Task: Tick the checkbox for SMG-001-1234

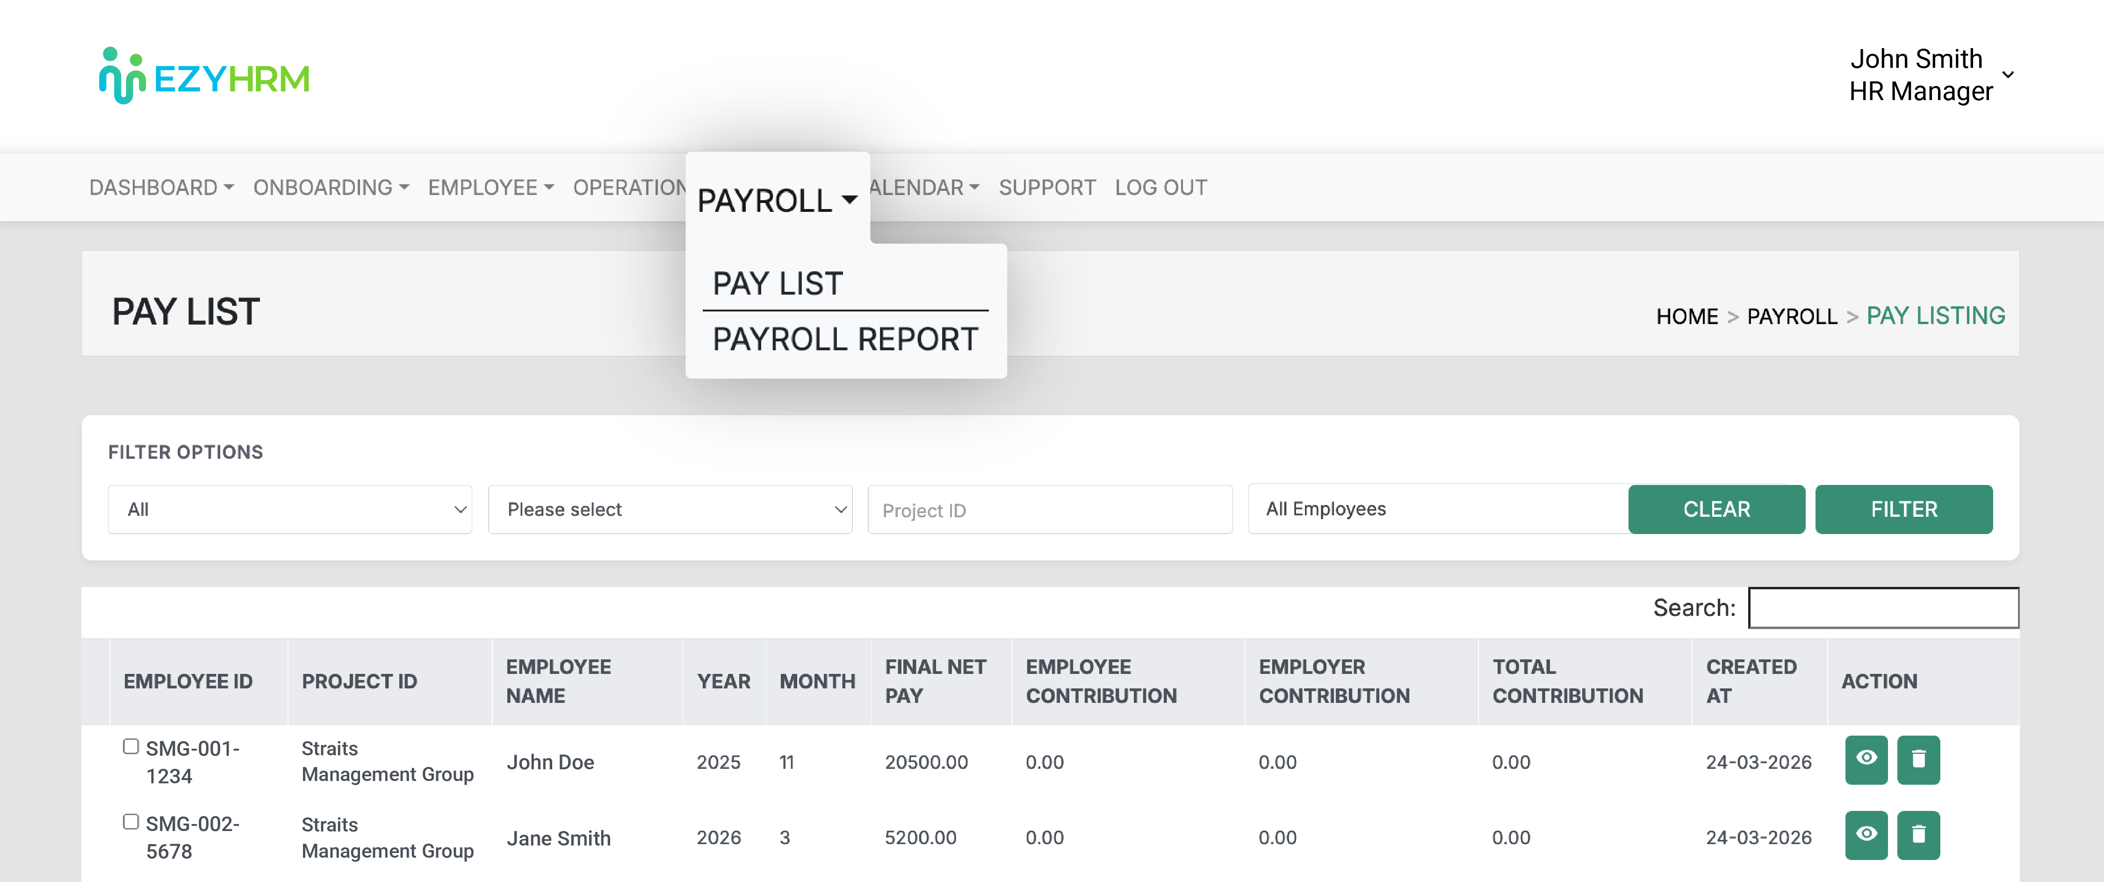Action: pos(131,746)
